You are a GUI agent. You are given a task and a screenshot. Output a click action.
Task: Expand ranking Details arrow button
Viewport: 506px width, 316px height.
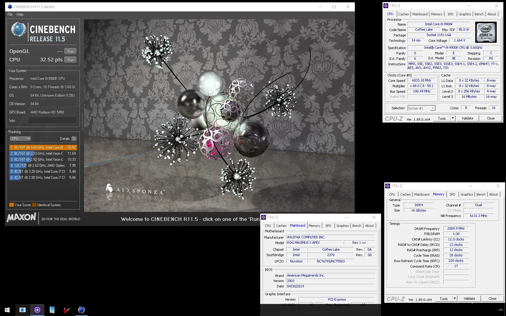[x=74, y=139]
